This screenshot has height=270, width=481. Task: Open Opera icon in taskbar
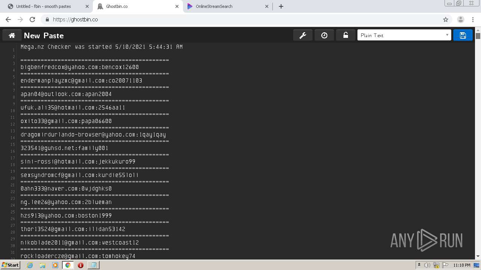(x=80, y=265)
